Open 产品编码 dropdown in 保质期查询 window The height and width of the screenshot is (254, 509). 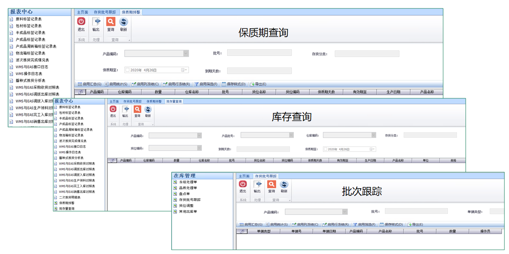186,54
